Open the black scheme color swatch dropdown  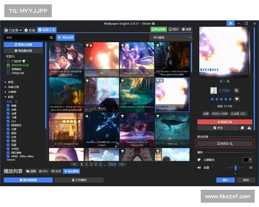(x=247, y=160)
